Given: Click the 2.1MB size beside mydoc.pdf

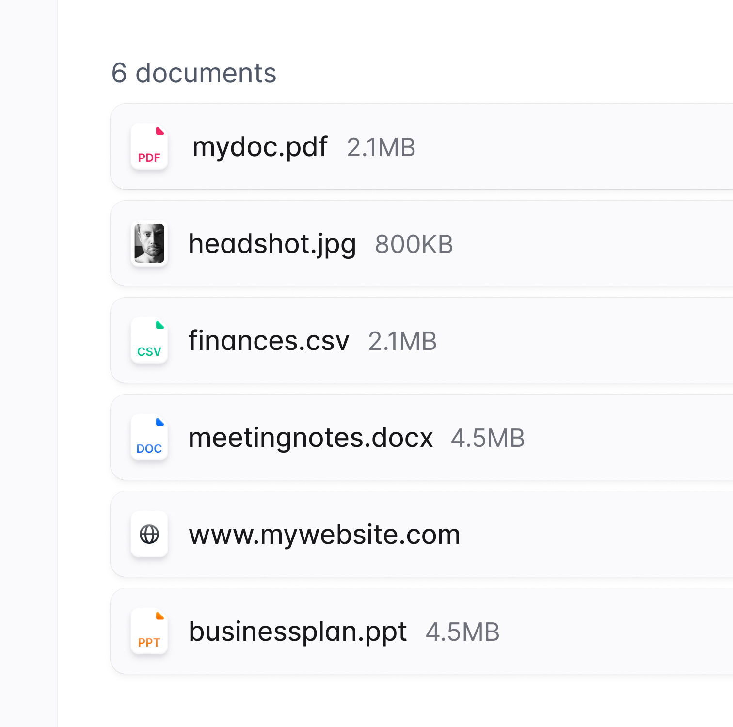Looking at the screenshot, I should point(381,147).
